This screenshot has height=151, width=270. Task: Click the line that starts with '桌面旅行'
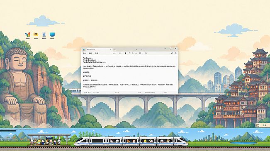coord(90,80)
